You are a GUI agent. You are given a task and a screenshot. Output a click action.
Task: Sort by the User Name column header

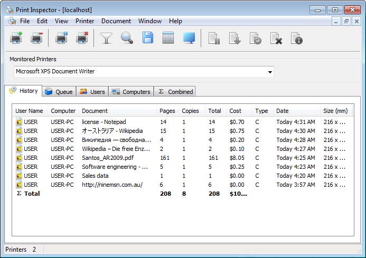29,111
